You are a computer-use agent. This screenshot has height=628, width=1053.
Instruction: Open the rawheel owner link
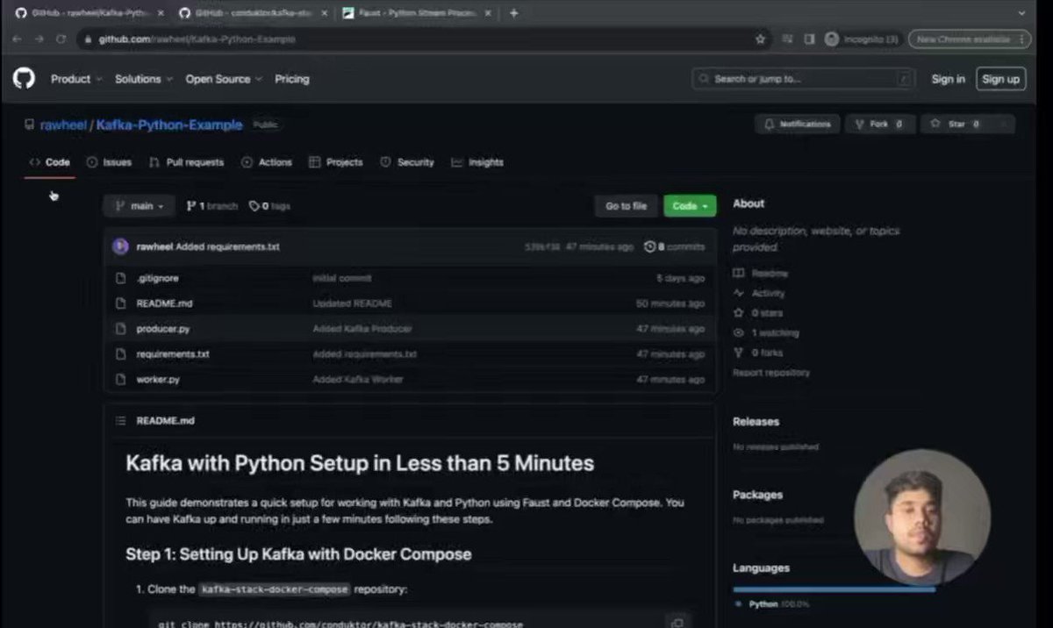point(63,125)
